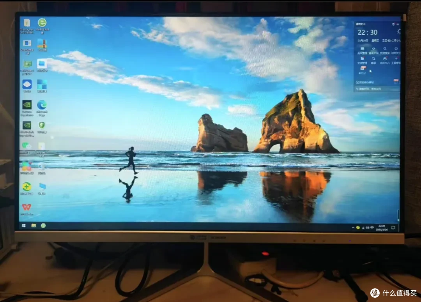Switch the input method 中 indicator

pos(372,228)
